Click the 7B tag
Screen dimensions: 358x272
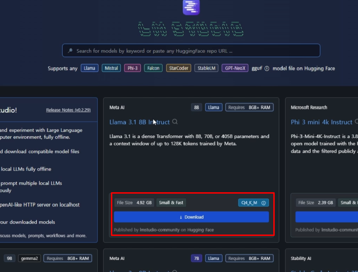pos(197,258)
